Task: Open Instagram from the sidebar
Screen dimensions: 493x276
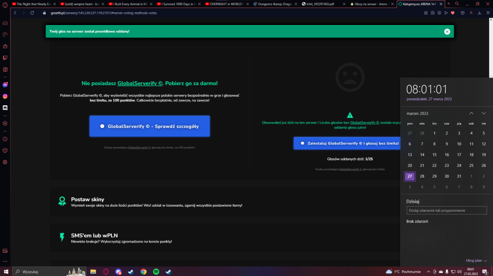Action: point(5,96)
